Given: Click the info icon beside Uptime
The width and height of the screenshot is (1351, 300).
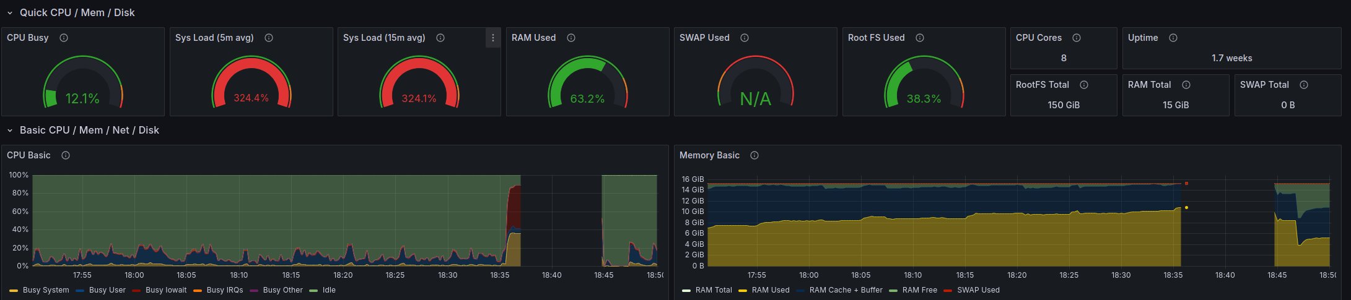Looking at the screenshot, I should [x=1173, y=38].
